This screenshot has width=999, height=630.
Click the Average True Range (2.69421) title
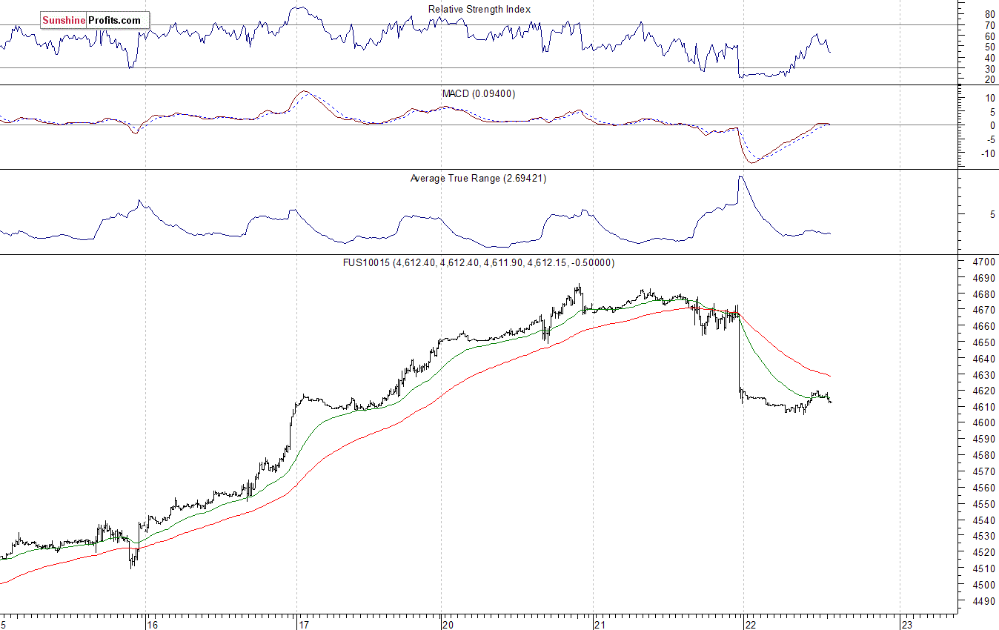479,179
